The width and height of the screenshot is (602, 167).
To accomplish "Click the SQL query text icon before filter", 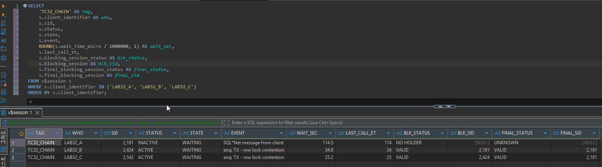I will (x=5, y=123).
